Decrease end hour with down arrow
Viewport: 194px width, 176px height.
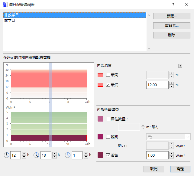(54, 157)
